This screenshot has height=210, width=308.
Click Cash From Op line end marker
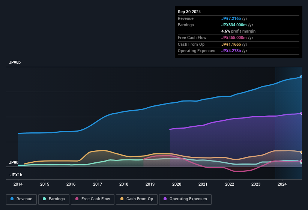pos(302,152)
